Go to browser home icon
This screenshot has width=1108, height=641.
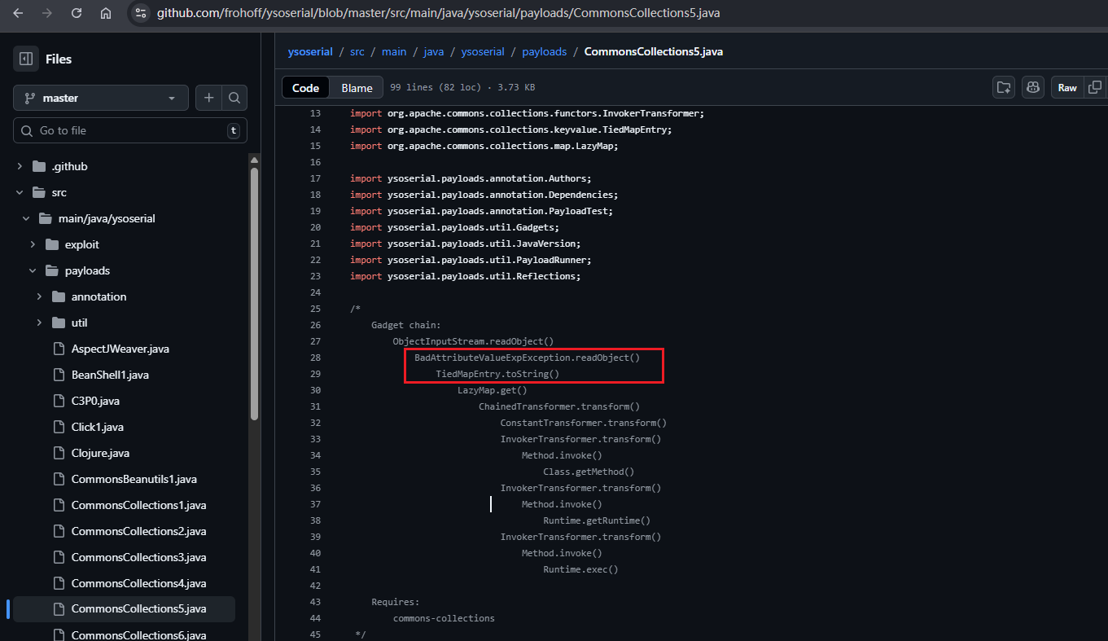[x=106, y=13]
